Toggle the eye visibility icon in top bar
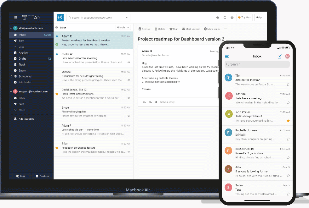 point(218,18)
